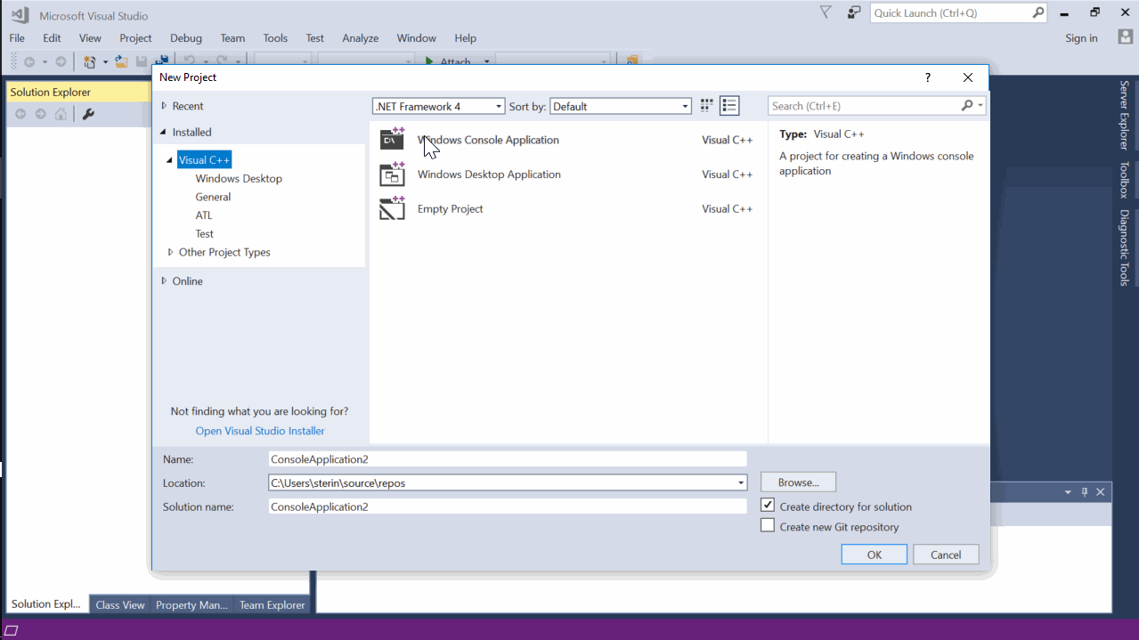1139x640 pixels.
Task: Click the Browse... button
Action: point(798,482)
